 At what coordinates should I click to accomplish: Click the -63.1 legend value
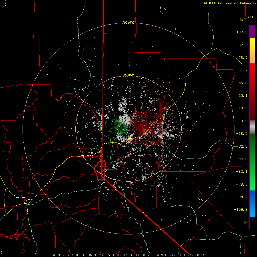[x=242, y=172]
